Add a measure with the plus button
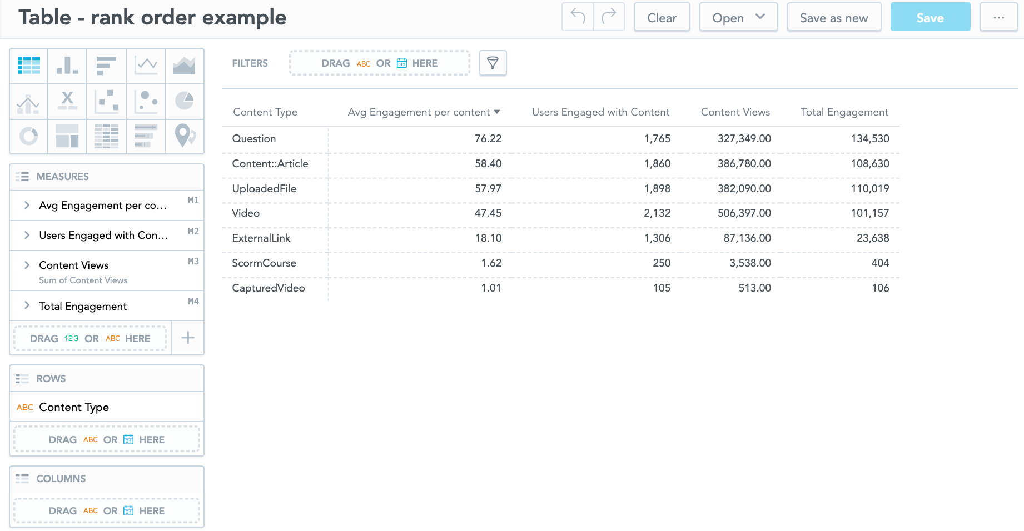Viewport: 1024px width, 531px height. coord(188,338)
